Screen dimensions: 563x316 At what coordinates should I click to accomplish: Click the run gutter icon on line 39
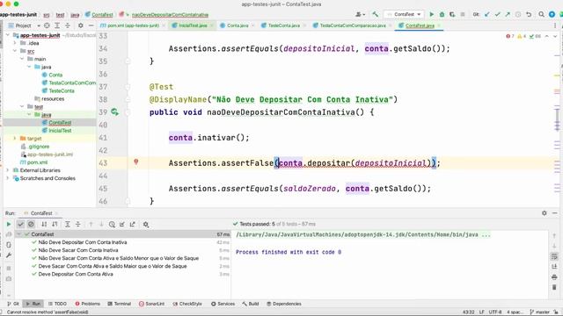pos(114,112)
